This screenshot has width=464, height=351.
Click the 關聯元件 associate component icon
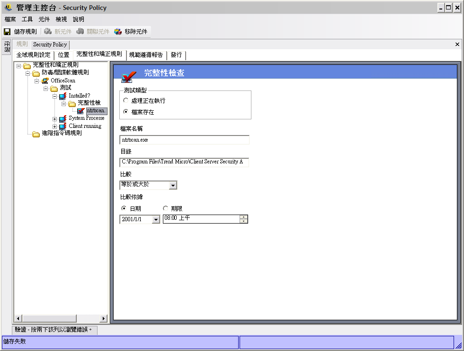80,31
